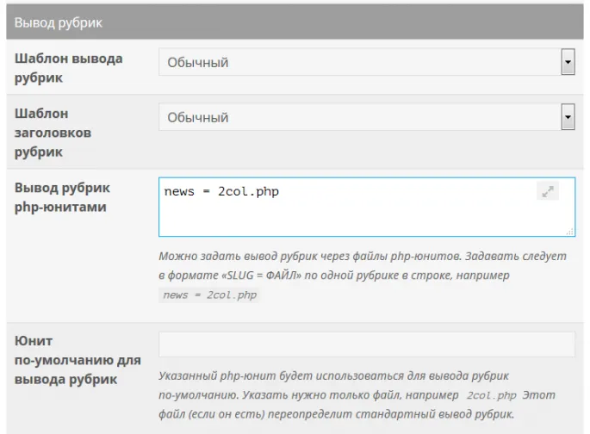
Task: Click the 'news = 2col.php' code example in hint
Action: point(210,294)
